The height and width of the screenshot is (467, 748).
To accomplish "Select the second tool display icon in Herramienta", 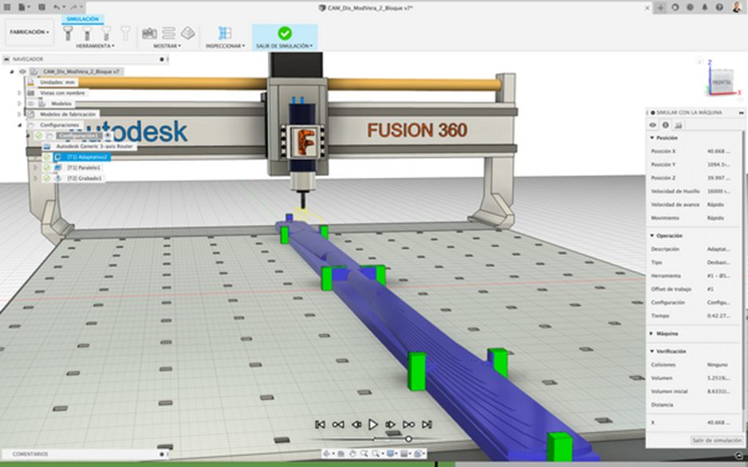I will (87, 33).
